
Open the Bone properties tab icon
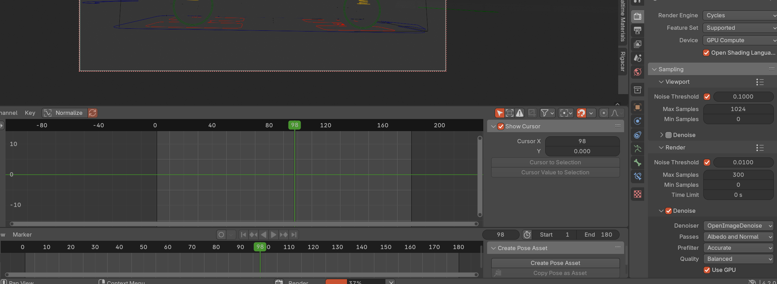coord(638,163)
